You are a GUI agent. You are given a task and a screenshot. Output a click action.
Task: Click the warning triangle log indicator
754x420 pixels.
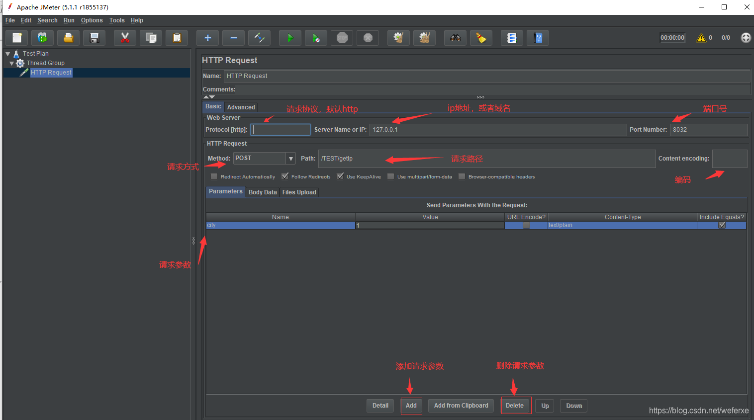pyautogui.click(x=701, y=38)
